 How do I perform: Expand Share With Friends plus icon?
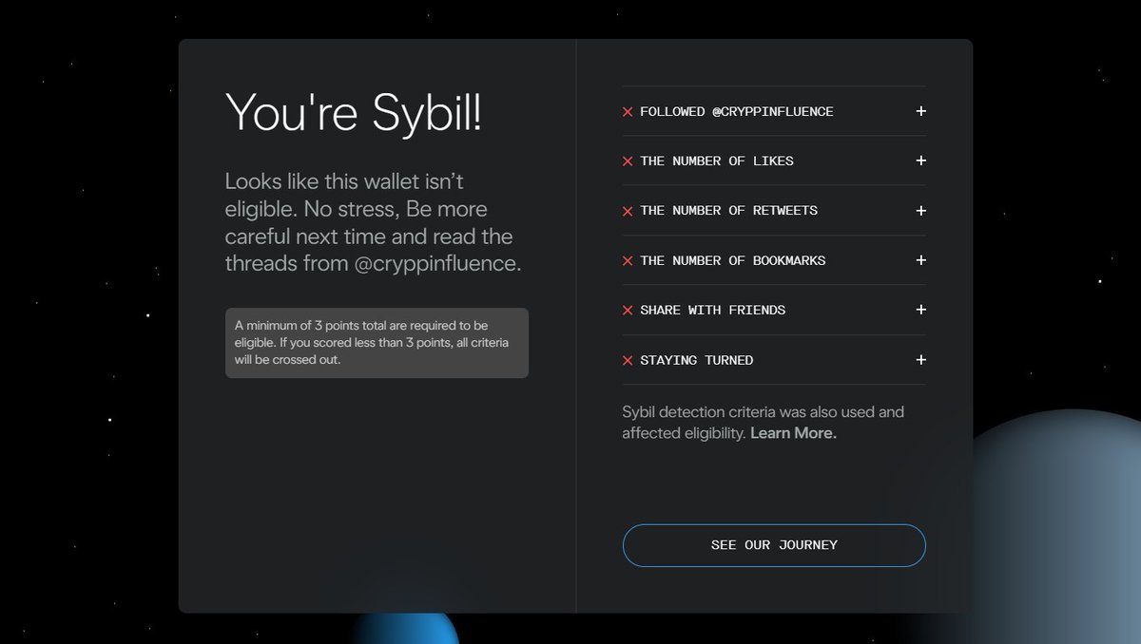click(x=920, y=310)
